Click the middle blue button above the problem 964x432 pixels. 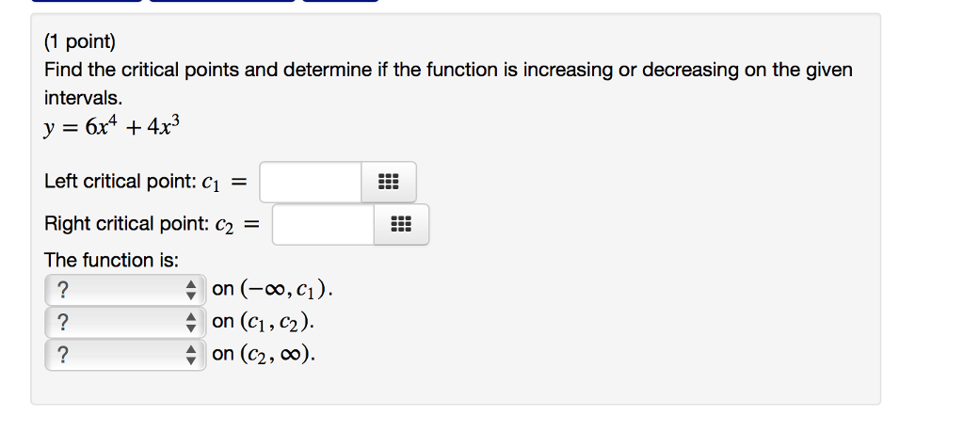tap(222, 1)
